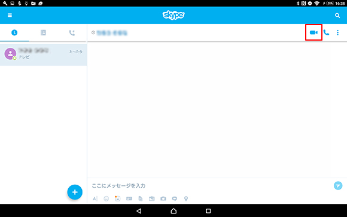Image resolution: width=347 pixels, height=217 pixels.
Task: Click the たった今 timestamp in conversation list
Action: click(x=76, y=51)
